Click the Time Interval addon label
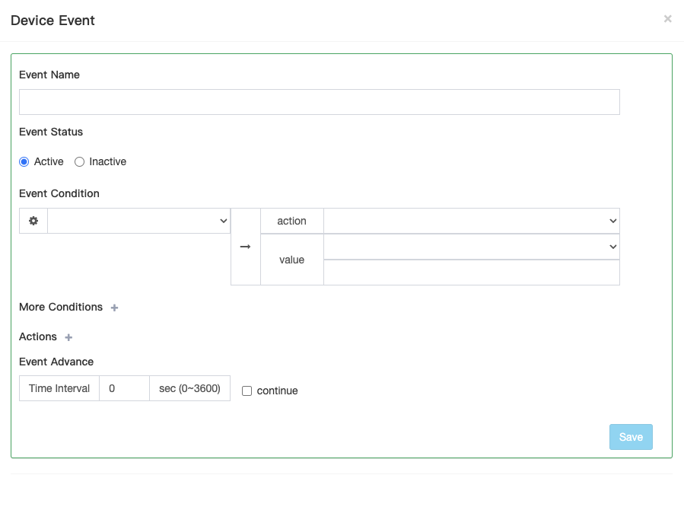Image resolution: width=684 pixels, height=507 pixels. 59,388
